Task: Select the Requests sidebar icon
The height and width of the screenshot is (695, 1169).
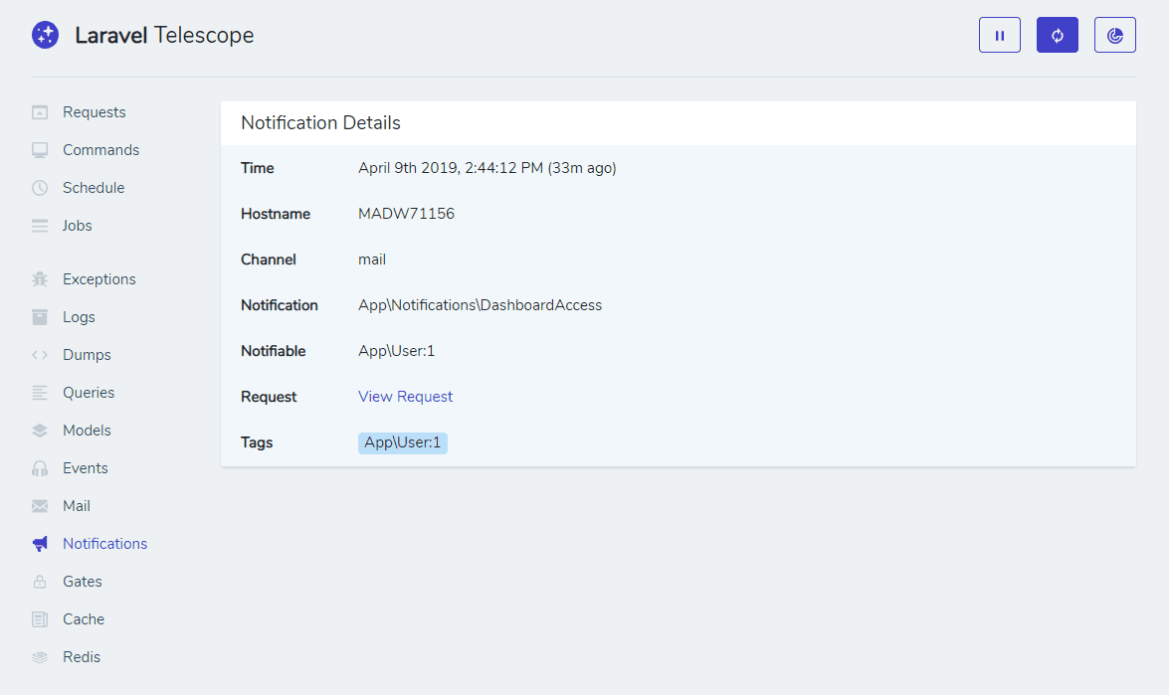Action: coord(40,111)
